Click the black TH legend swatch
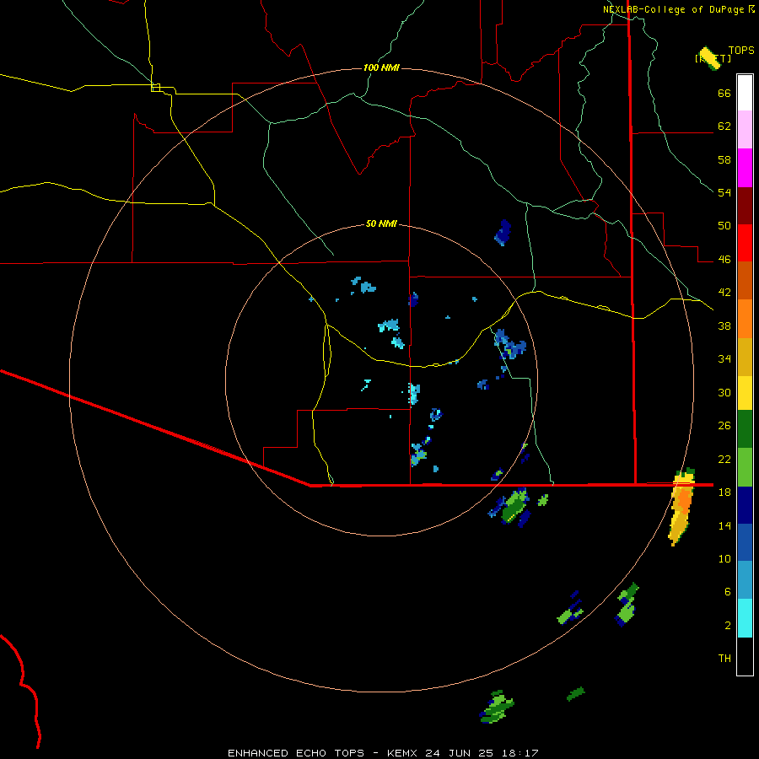The height and width of the screenshot is (759, 759). (x=745, y=656)
